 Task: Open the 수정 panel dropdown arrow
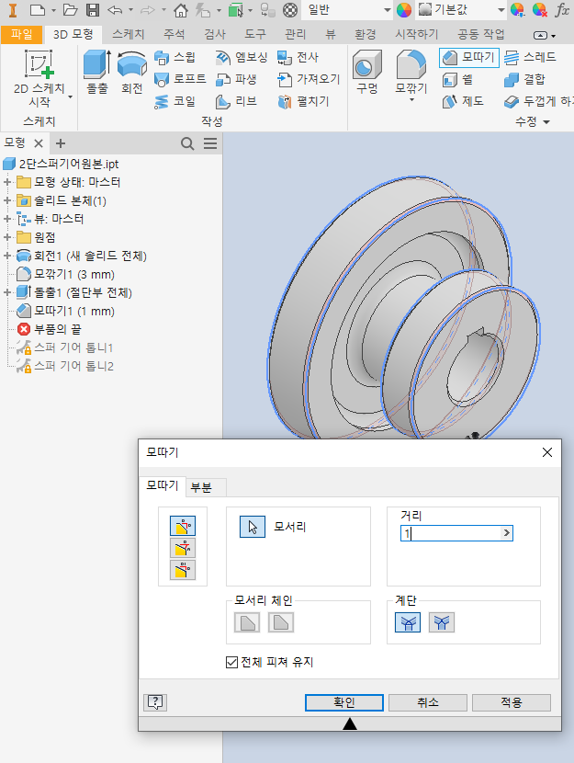coord(546,121)
